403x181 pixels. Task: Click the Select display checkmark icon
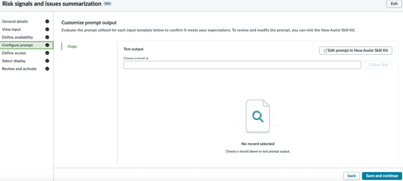click(47, 61)
